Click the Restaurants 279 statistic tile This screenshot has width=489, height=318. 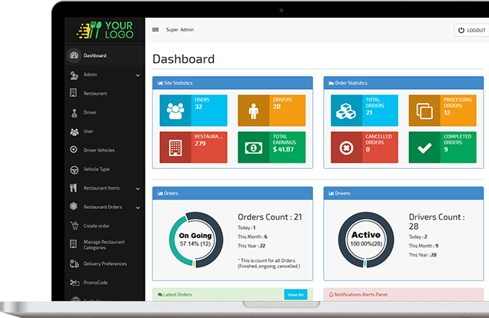tap(193, 147)
